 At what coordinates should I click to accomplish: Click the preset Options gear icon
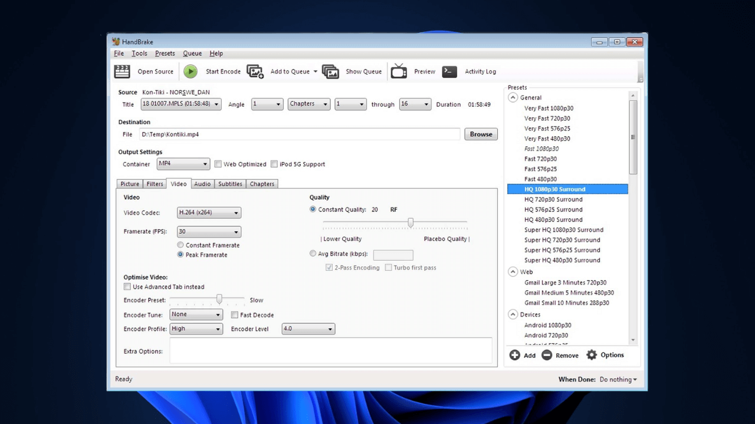coord(592,355)
